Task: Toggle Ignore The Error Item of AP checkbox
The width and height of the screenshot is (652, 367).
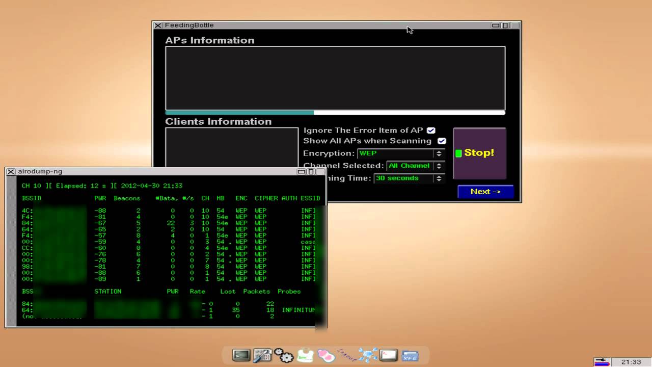Action: (431, 130)
